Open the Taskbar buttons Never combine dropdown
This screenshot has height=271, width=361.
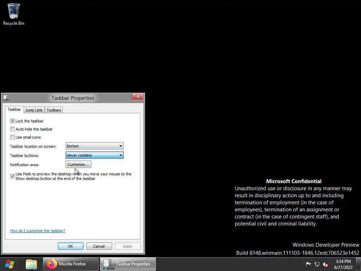(x=94, y=155)
